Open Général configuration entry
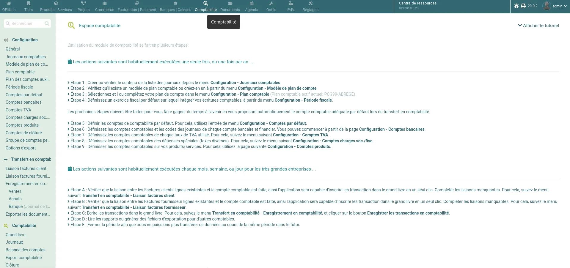 (13, 49)
